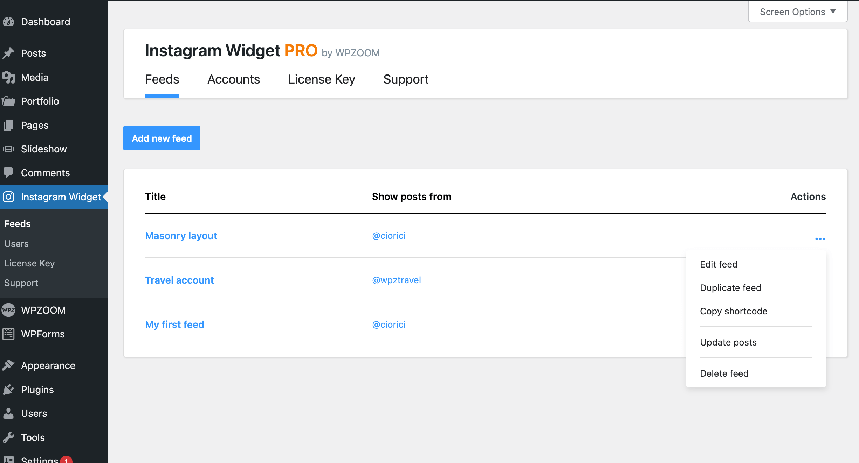The height and width of the screenshot is (463, 859).
Task: Click the Portfolio folder icon
Action: pos(8,101)
